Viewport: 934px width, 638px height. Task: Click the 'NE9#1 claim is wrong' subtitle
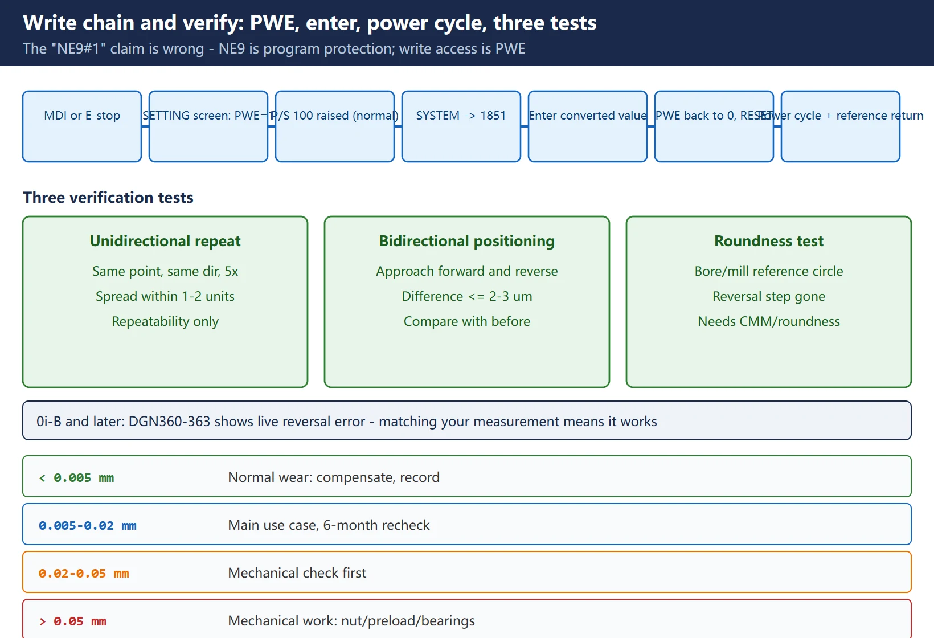[274, 49]
